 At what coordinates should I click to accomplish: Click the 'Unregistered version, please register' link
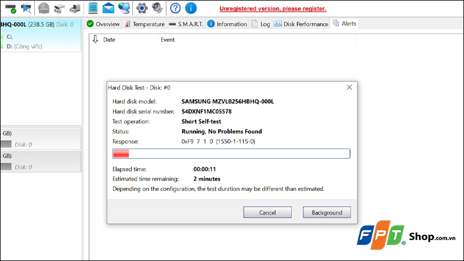pyautogui.click(x=273, y=9)
